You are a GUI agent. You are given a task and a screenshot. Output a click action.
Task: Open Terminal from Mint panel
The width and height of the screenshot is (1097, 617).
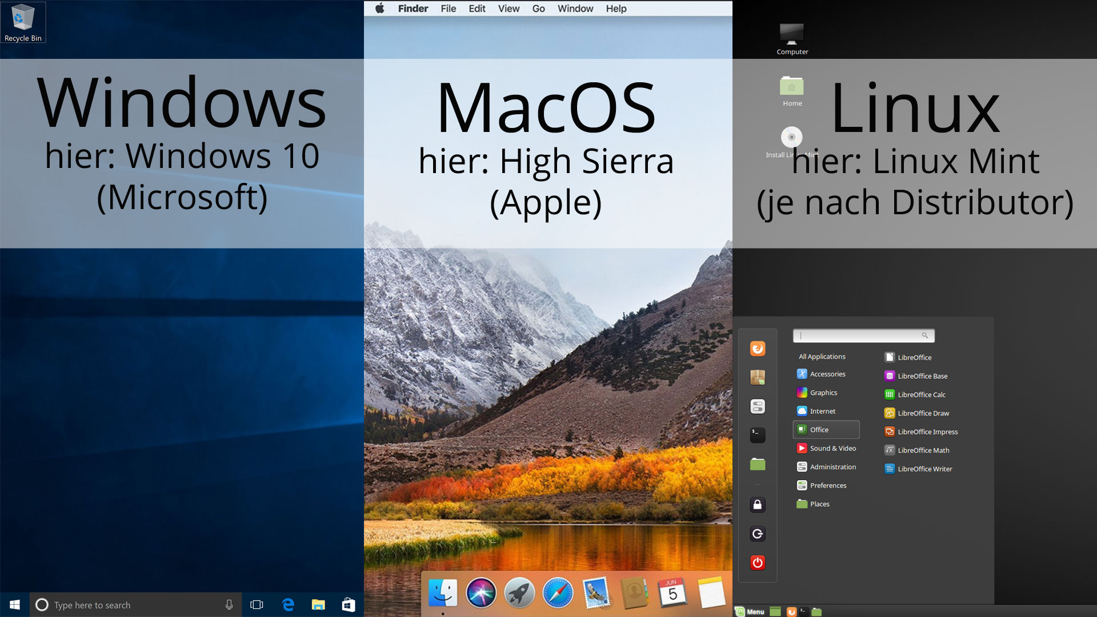click(x=803, y=611)
